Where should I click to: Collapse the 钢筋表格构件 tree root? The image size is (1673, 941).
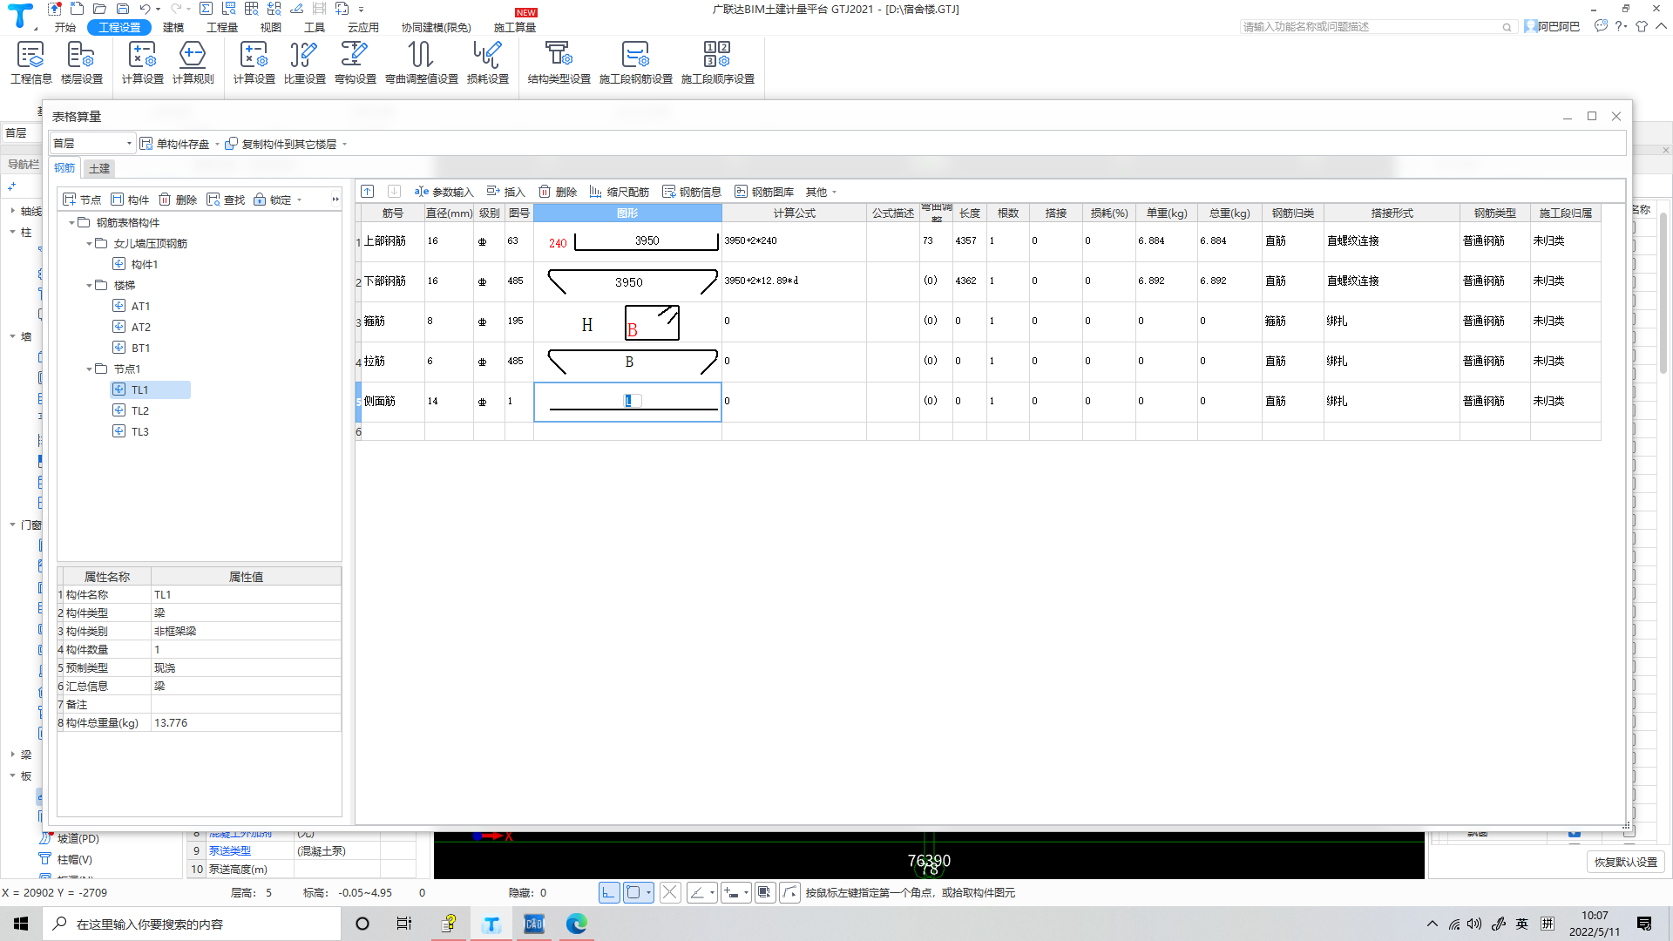[71, 222]
